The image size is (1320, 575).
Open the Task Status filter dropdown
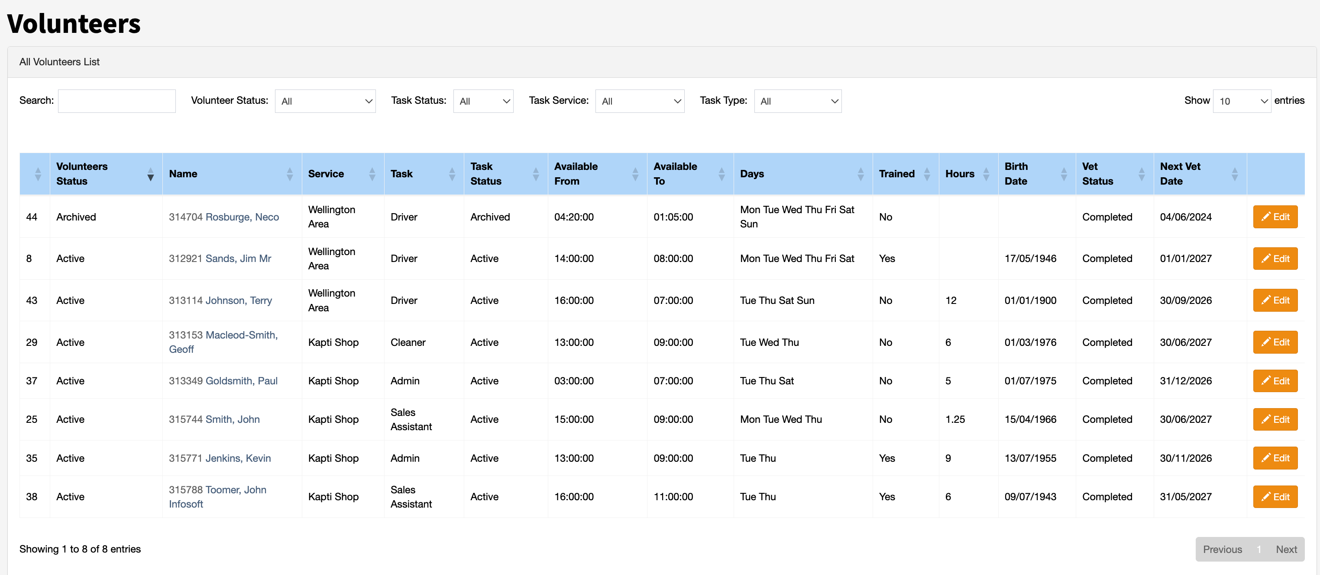pyautogui.click(x=483, y=101)
